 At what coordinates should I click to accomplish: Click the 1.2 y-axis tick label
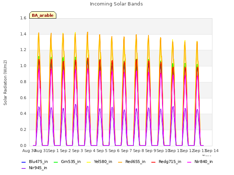click(23, 50)
